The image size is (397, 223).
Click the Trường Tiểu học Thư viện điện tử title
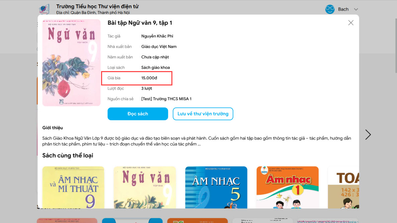coord(97,6)
